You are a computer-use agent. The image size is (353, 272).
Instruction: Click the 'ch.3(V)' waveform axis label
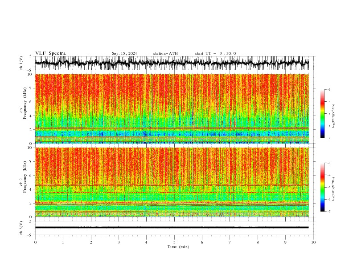point(21,228)
